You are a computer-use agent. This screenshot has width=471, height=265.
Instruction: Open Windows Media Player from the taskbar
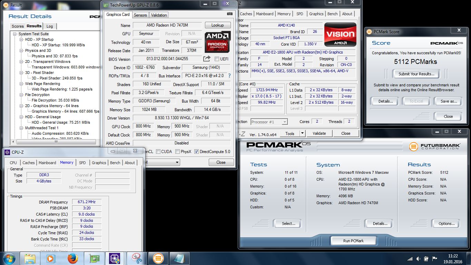tap(51, 258)
